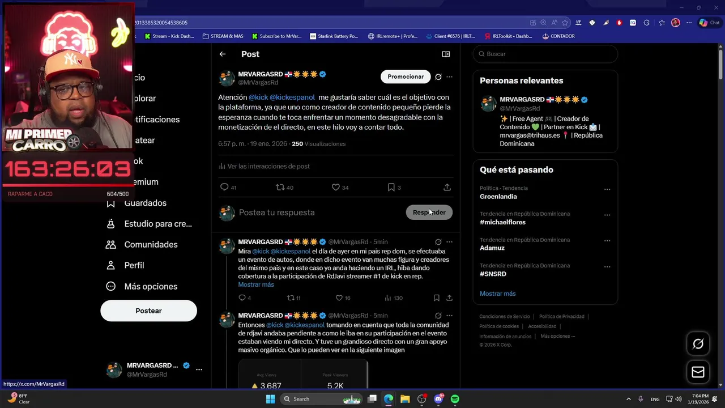This screenshot has width=725, height=408.
Task: Click the Postear button
Action: click(148, 311)
